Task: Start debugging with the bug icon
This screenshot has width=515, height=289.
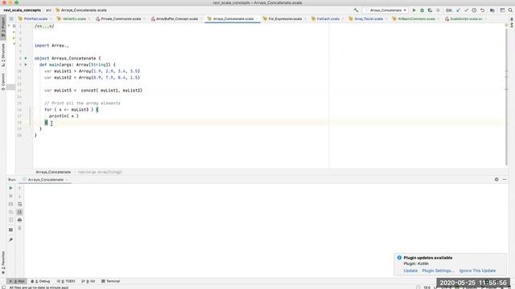Action: (422, 10)
